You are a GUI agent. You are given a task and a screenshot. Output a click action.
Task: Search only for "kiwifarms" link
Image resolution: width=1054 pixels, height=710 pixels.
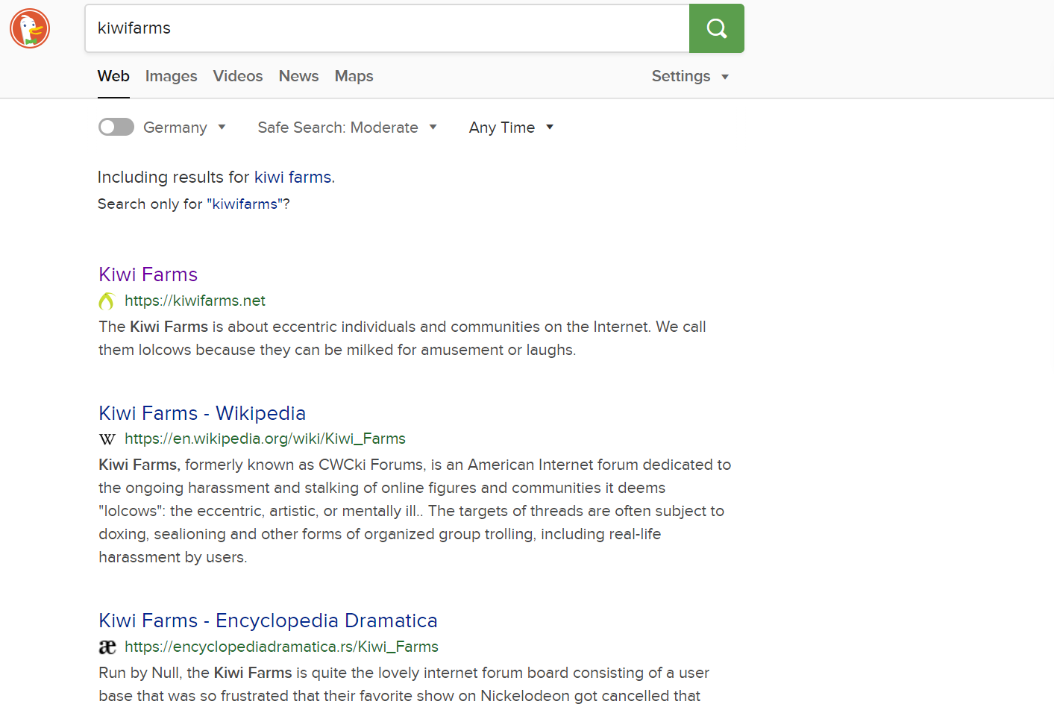pyautogui.click(x=245, y=204)
